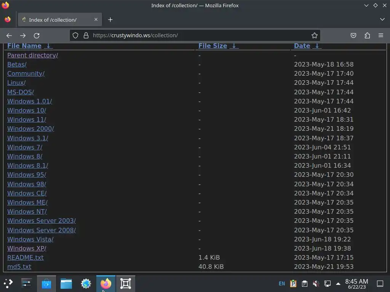Open a new tab with plus button
The height and width of the screenshot is (292, 390).
[110, 20]
